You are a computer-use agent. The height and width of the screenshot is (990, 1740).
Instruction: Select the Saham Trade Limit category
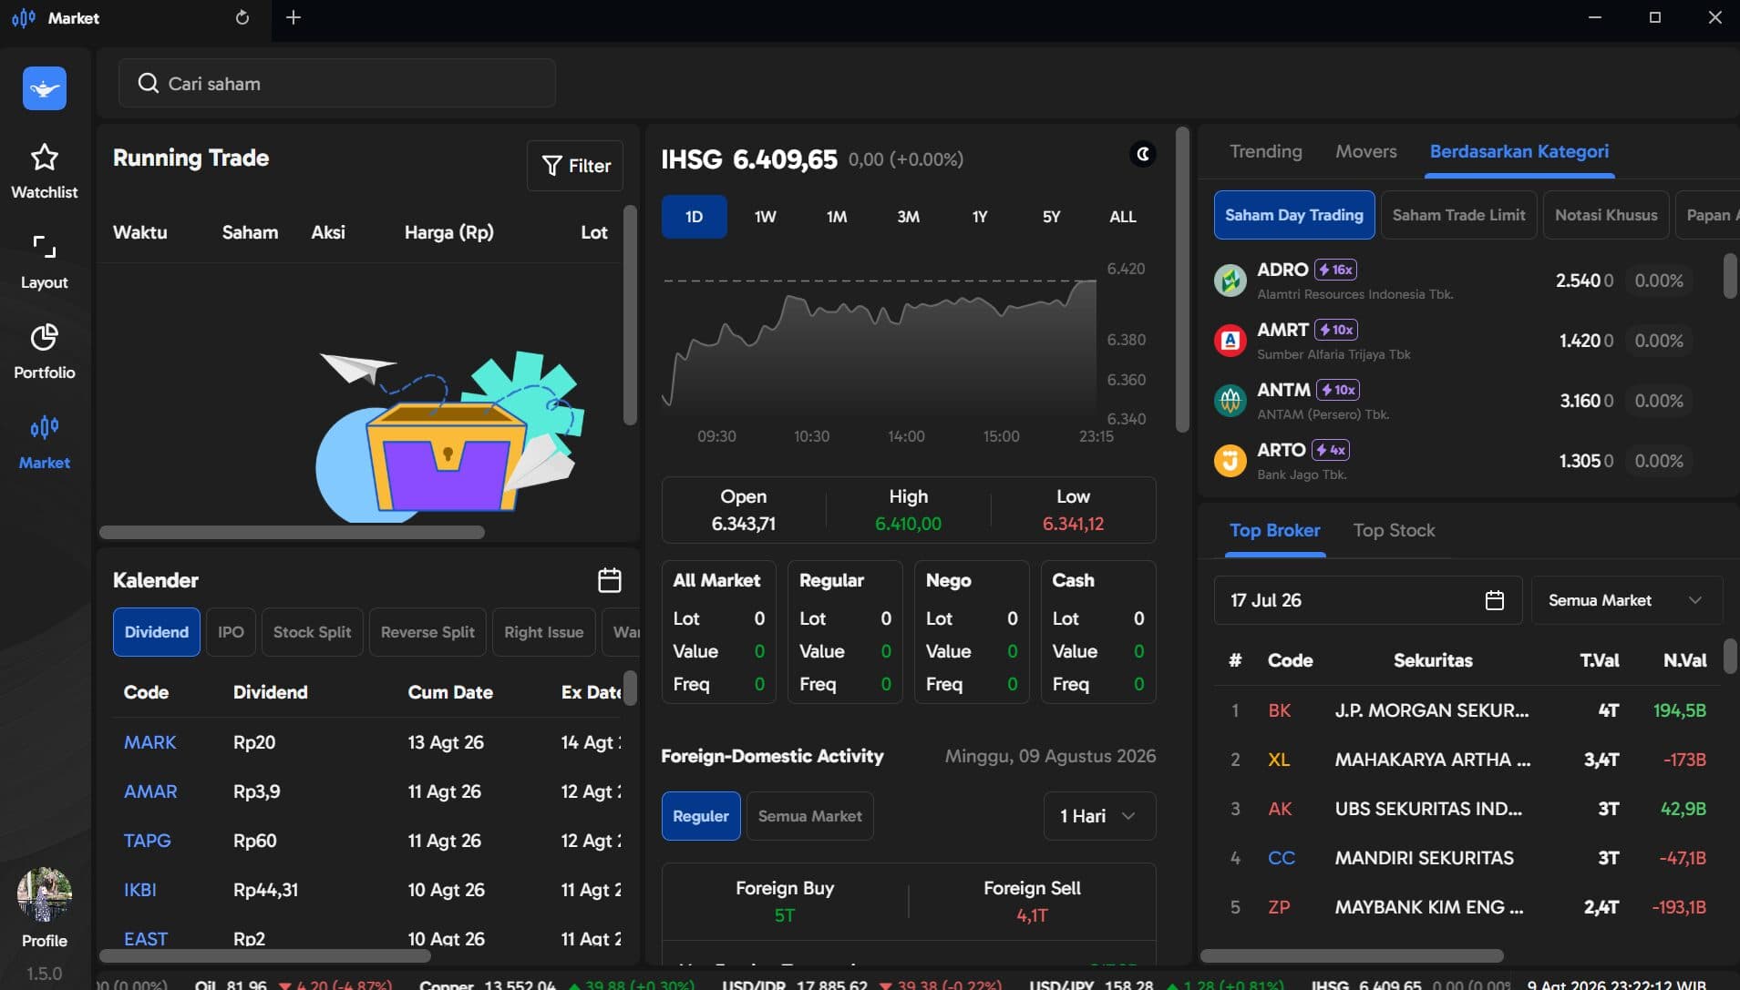point(1459,215)
